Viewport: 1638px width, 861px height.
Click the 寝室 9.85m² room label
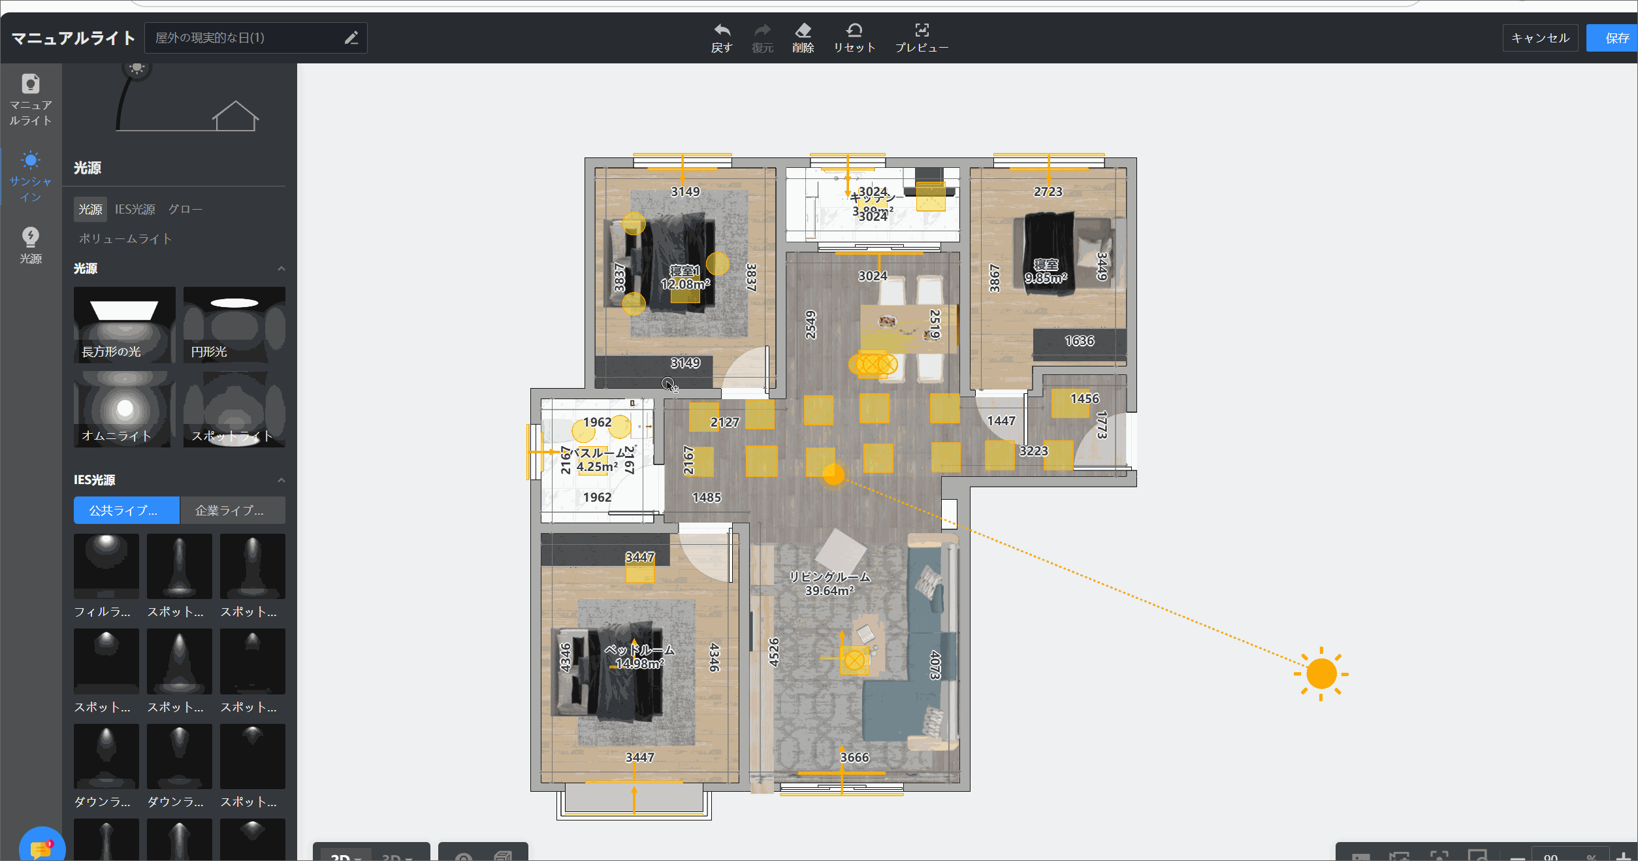coord(1046,271)
